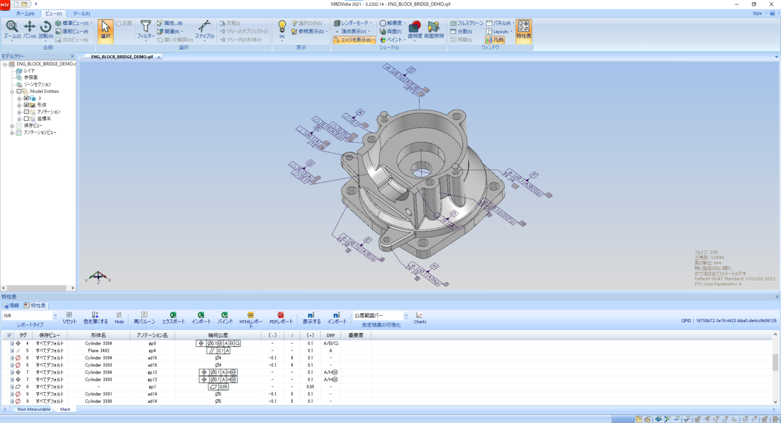Screen dimensions: 781x423
Task: Open the Filter (フィルター) funnel tool
Action: 145,27
